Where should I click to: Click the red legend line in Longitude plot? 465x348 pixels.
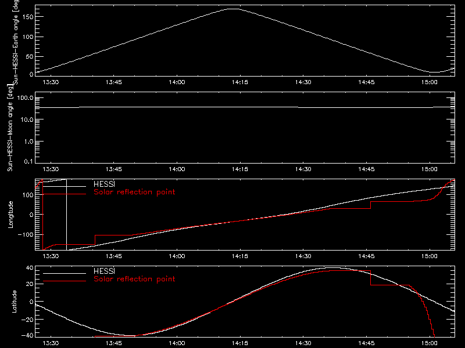(x=65, y=194)
